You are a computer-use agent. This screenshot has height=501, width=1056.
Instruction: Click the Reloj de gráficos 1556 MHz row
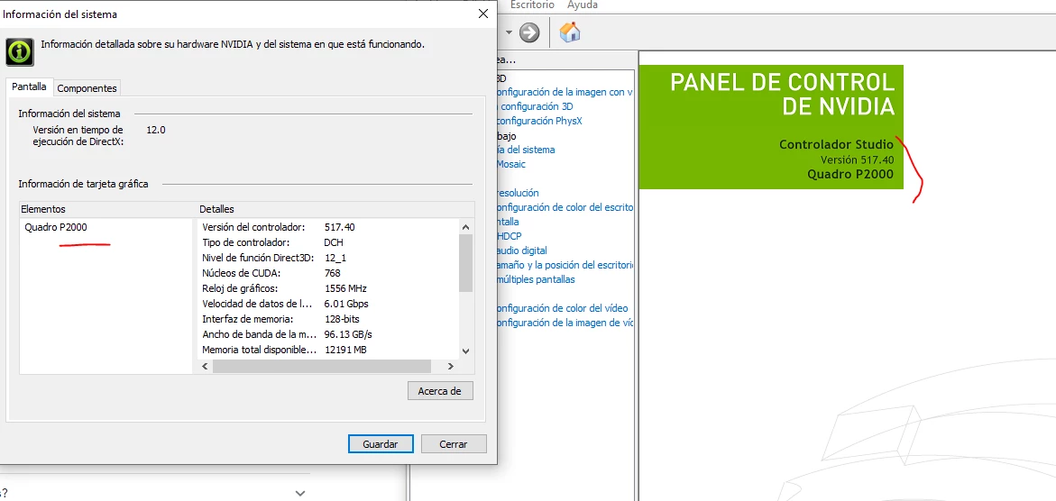(330, 289)
